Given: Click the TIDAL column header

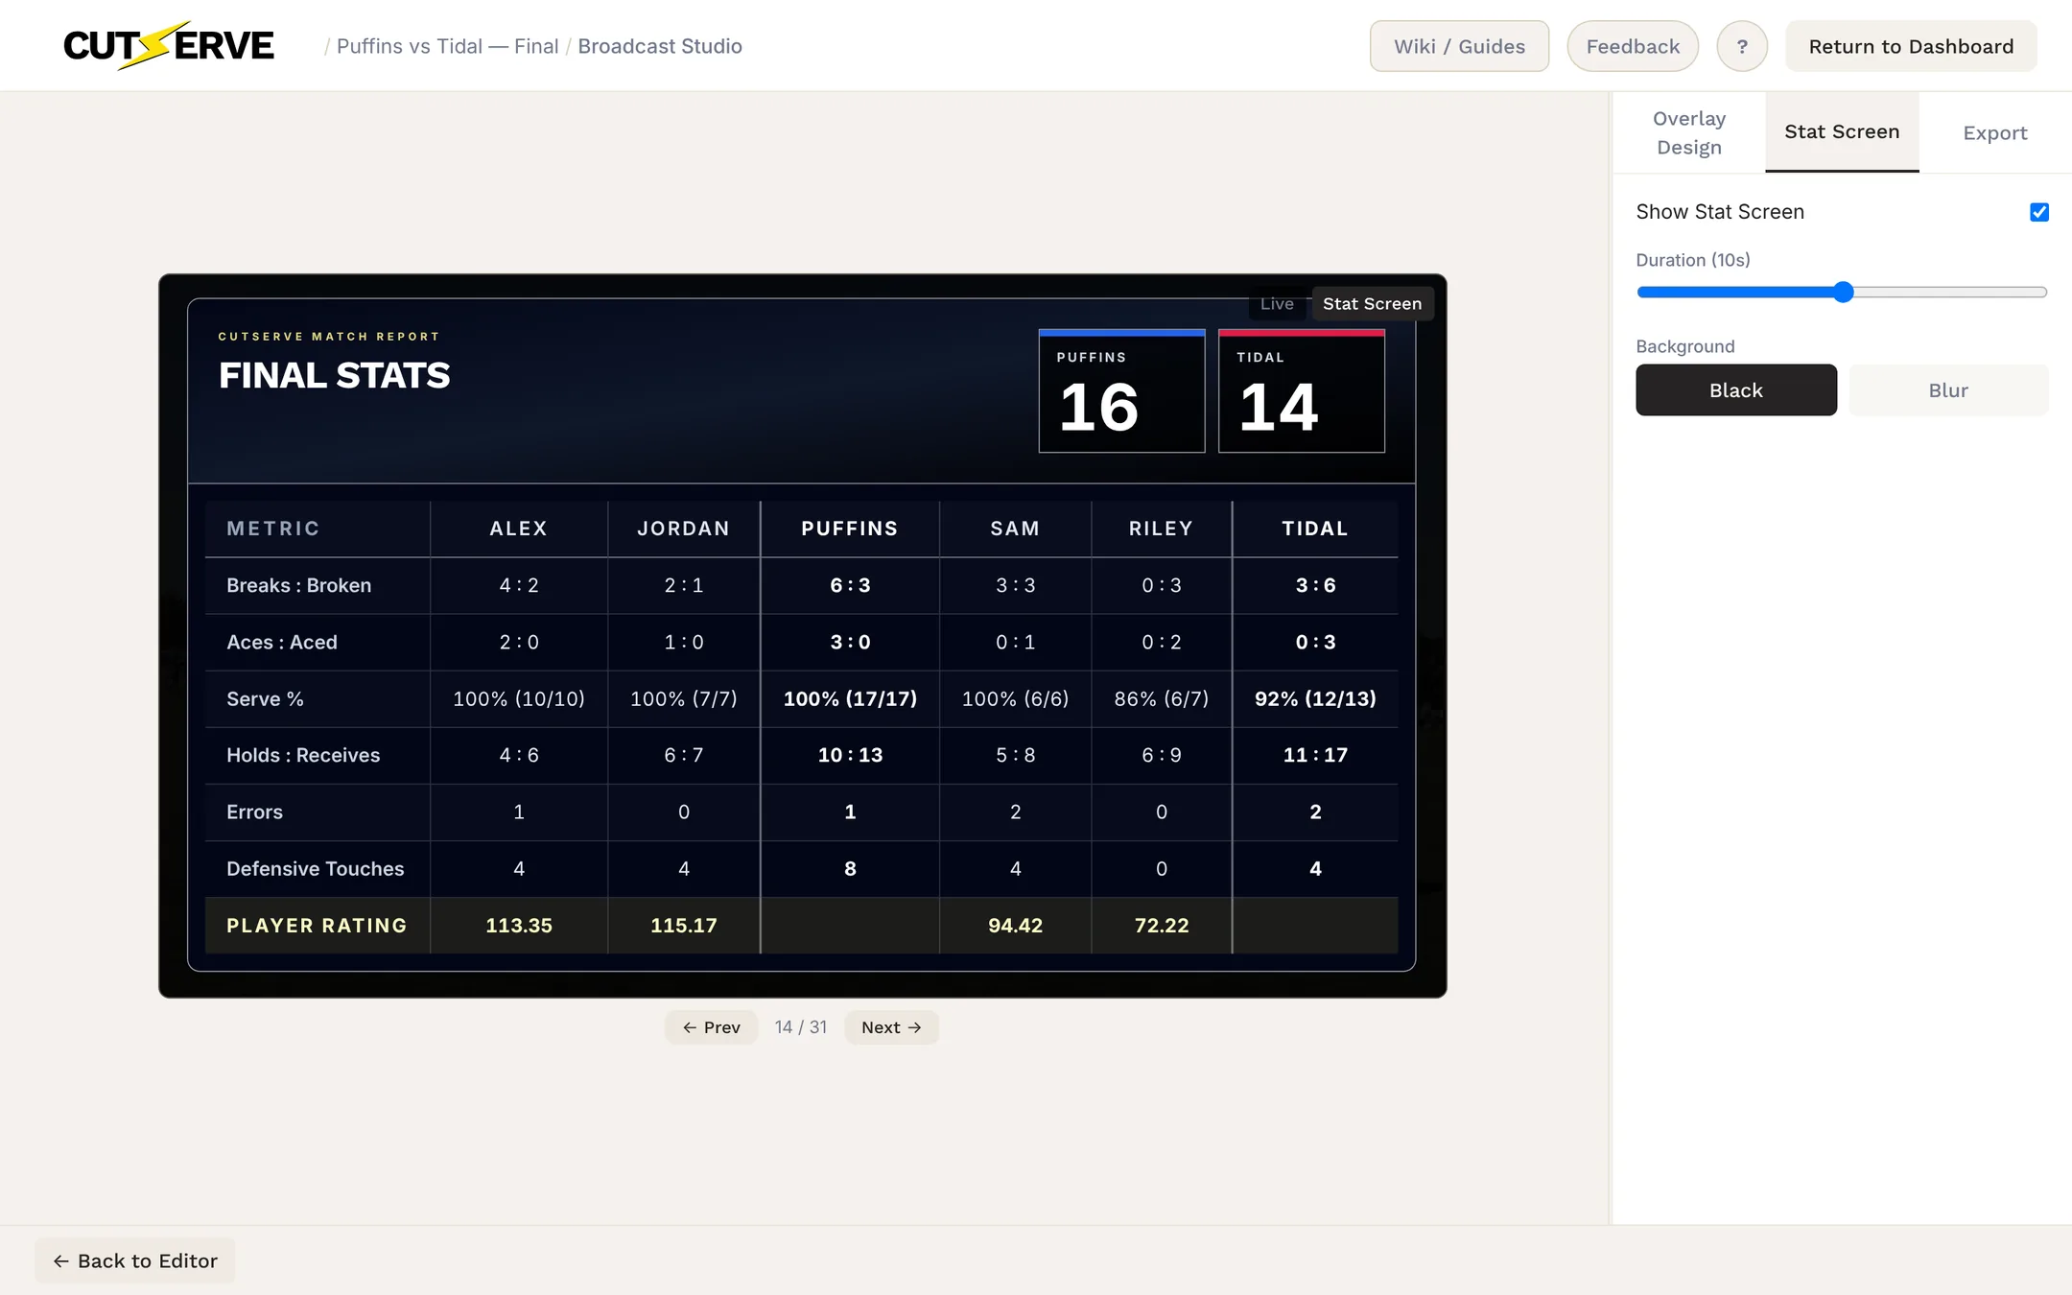Looking at the screenshot, I should (x=1315, y=529).
